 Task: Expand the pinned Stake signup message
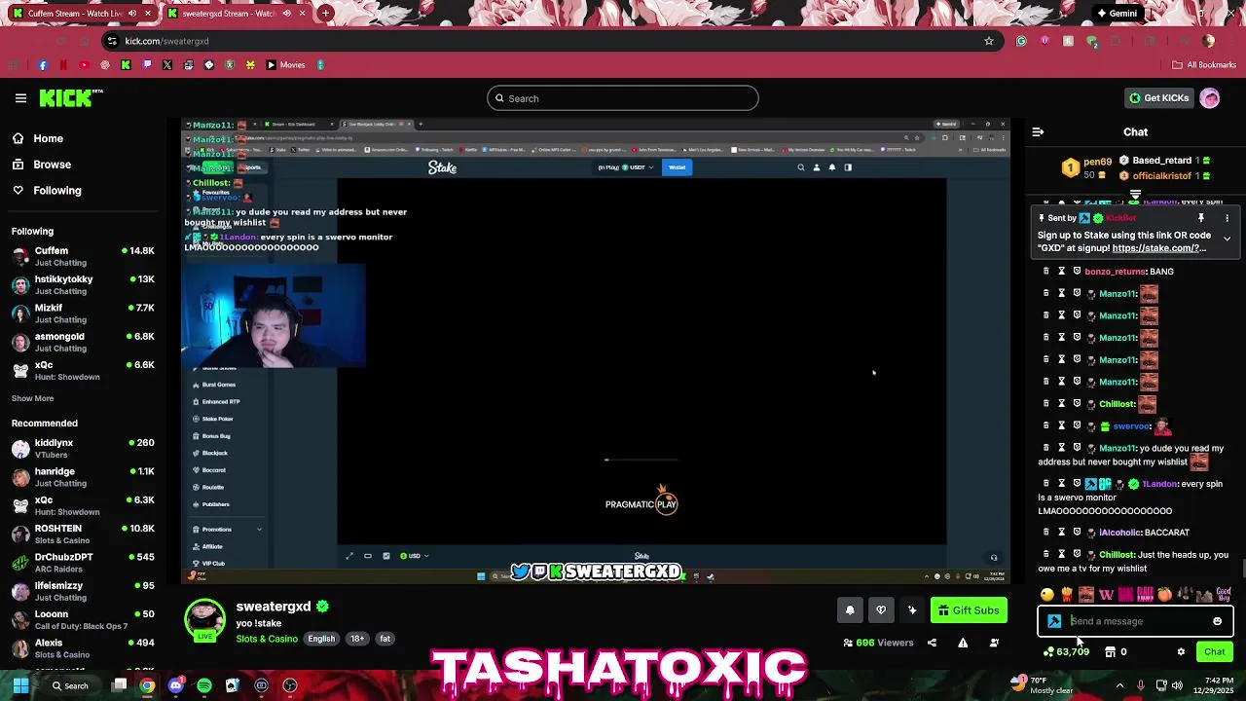coord(1227,239)
